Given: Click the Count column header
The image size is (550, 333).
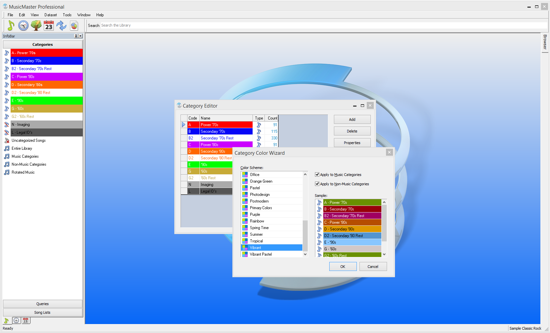Looking at the screenshot, I should coord(272,118).
